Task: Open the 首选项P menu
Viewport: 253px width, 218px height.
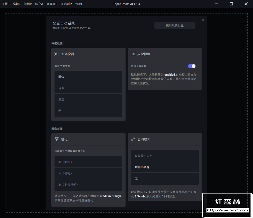Action: [66, 4]
